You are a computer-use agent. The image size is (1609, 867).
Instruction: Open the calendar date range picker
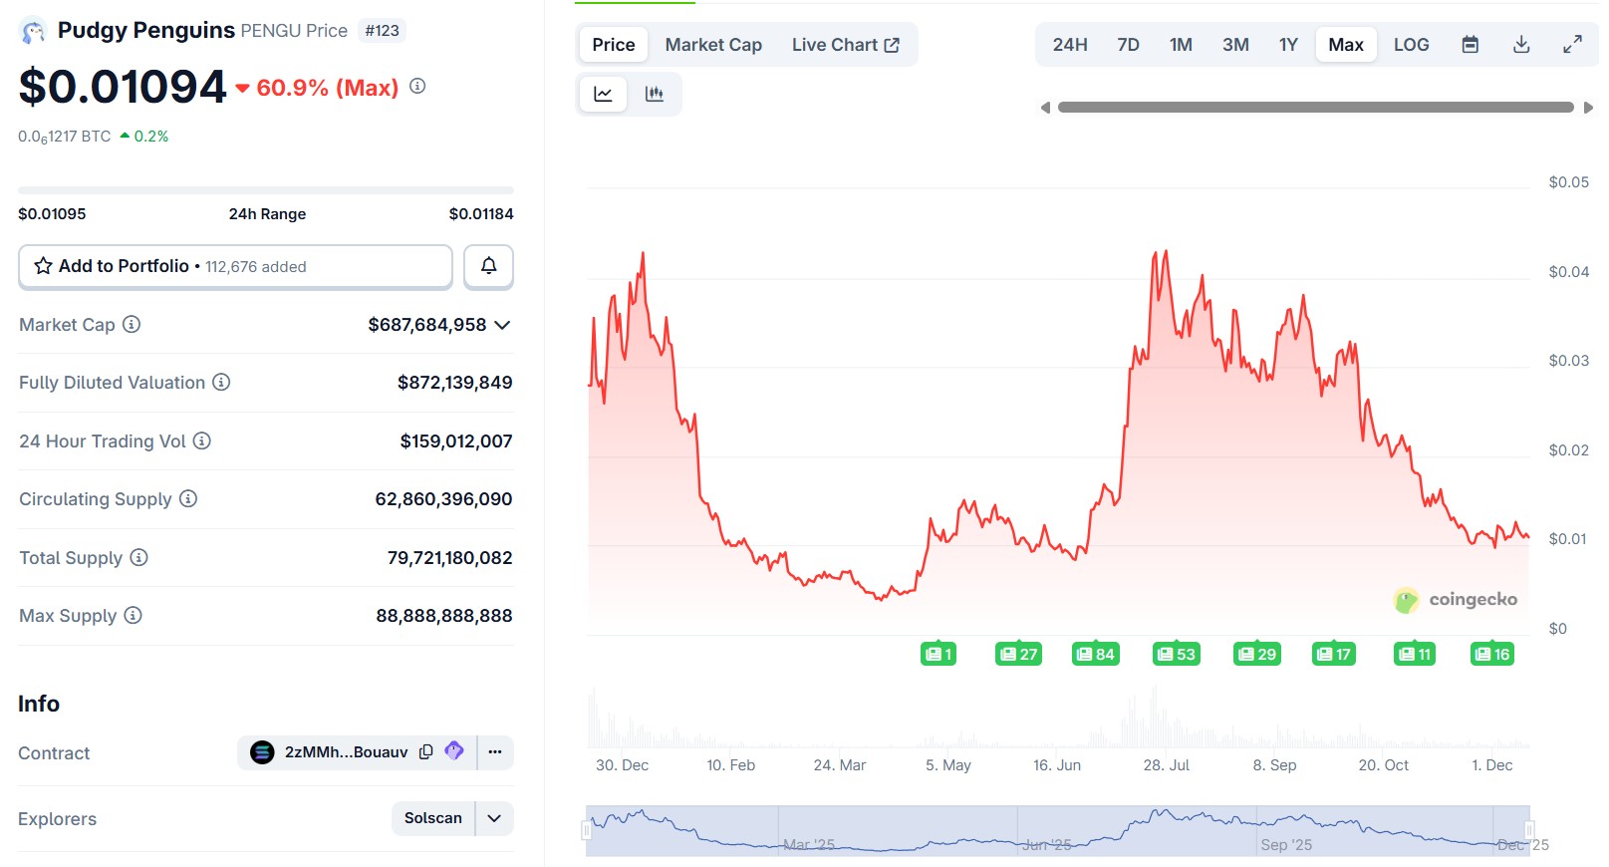tap(1470, 45)
